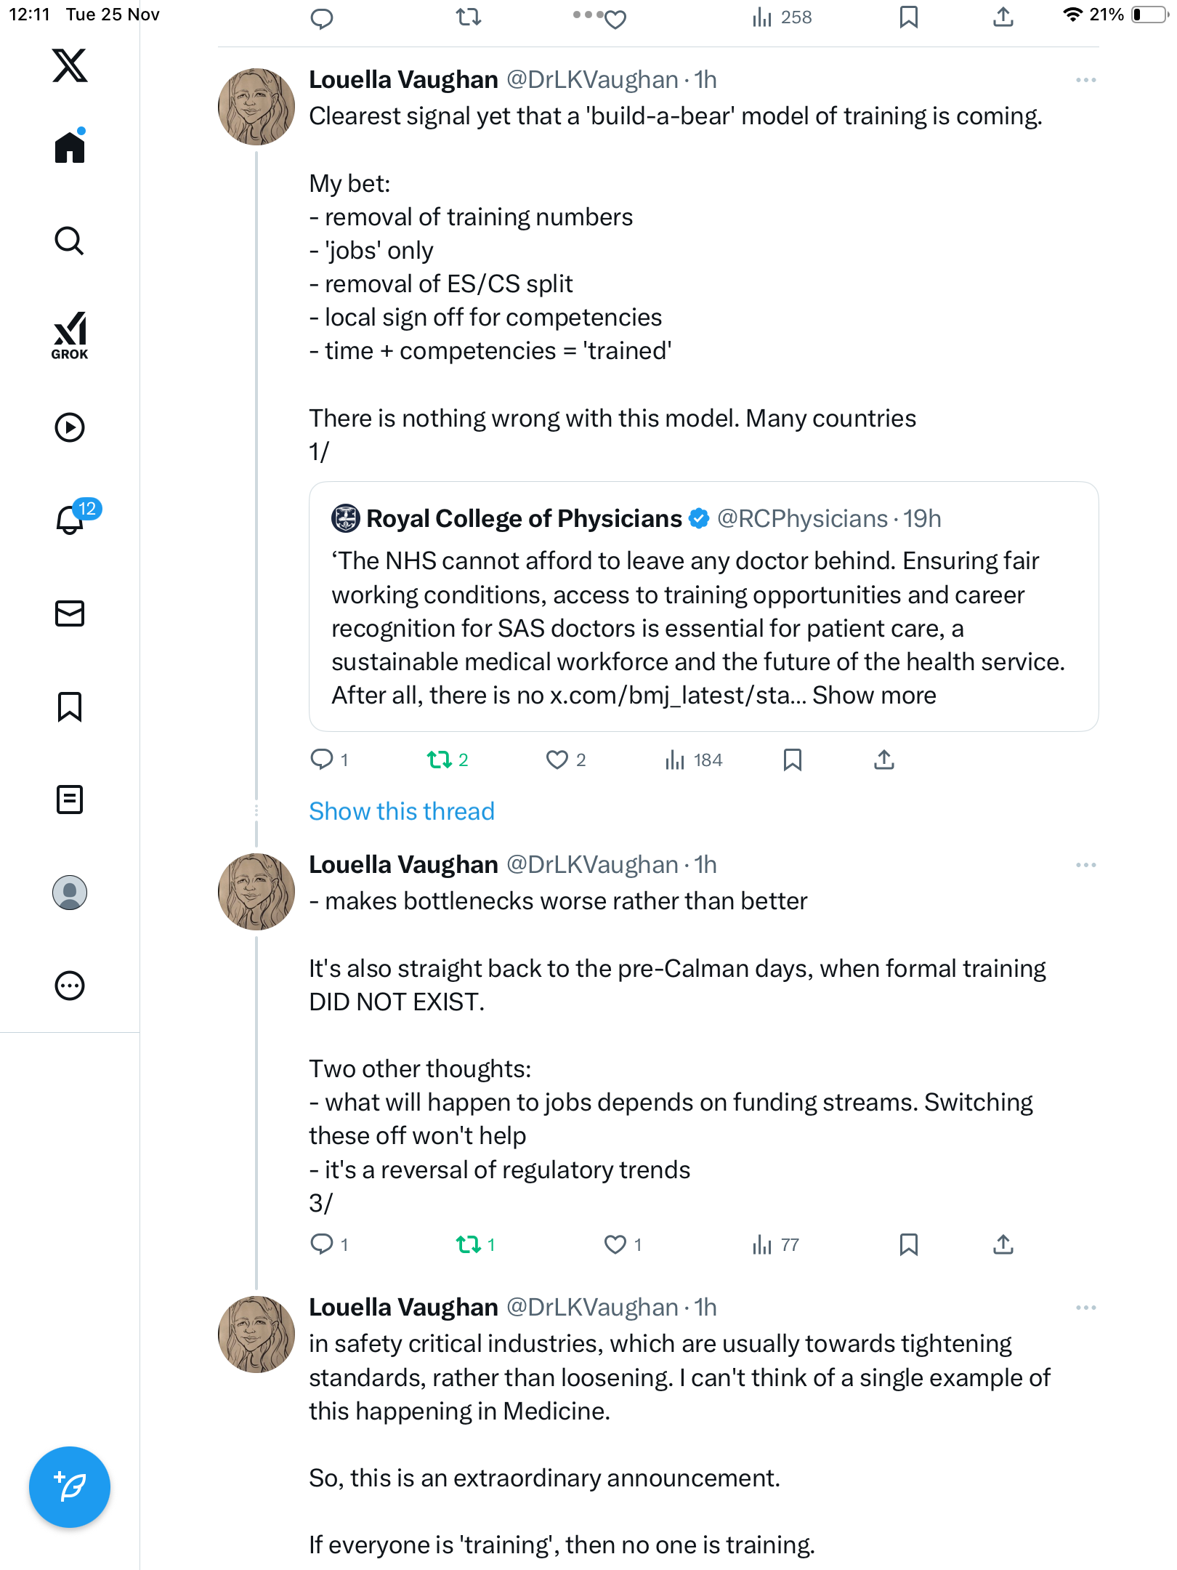Viewport: 1177px width, 1570px height.
Task: Open the video play tab in sidebar
Action: 70,427
